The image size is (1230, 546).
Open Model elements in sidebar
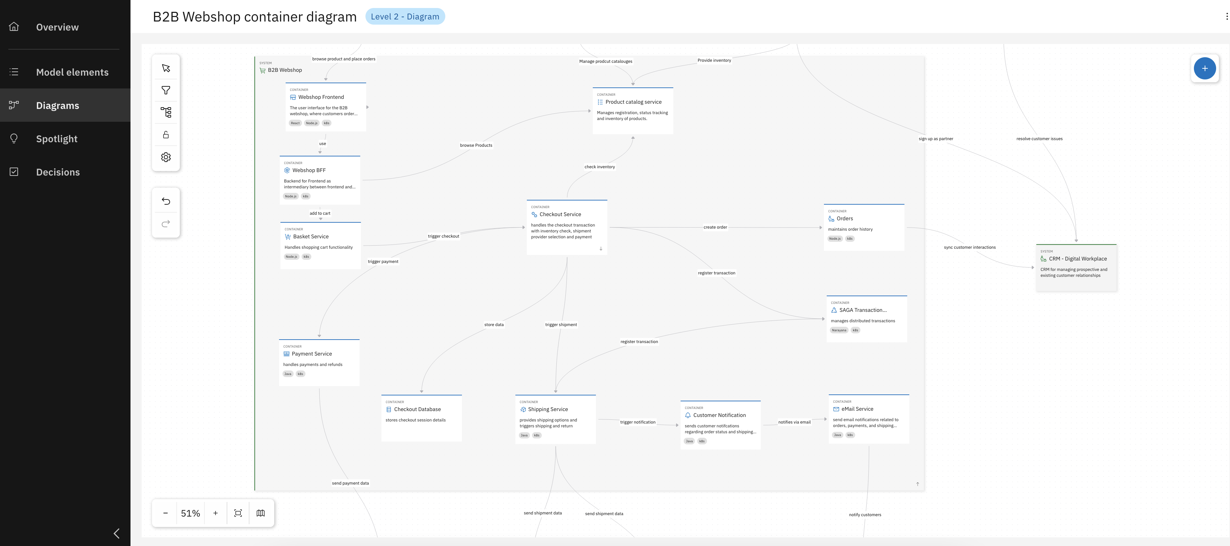[72, 72]
